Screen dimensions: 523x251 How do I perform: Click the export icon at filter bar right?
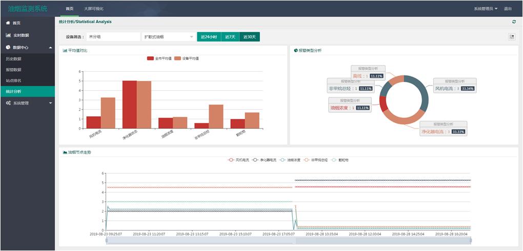tap(511, 37)
